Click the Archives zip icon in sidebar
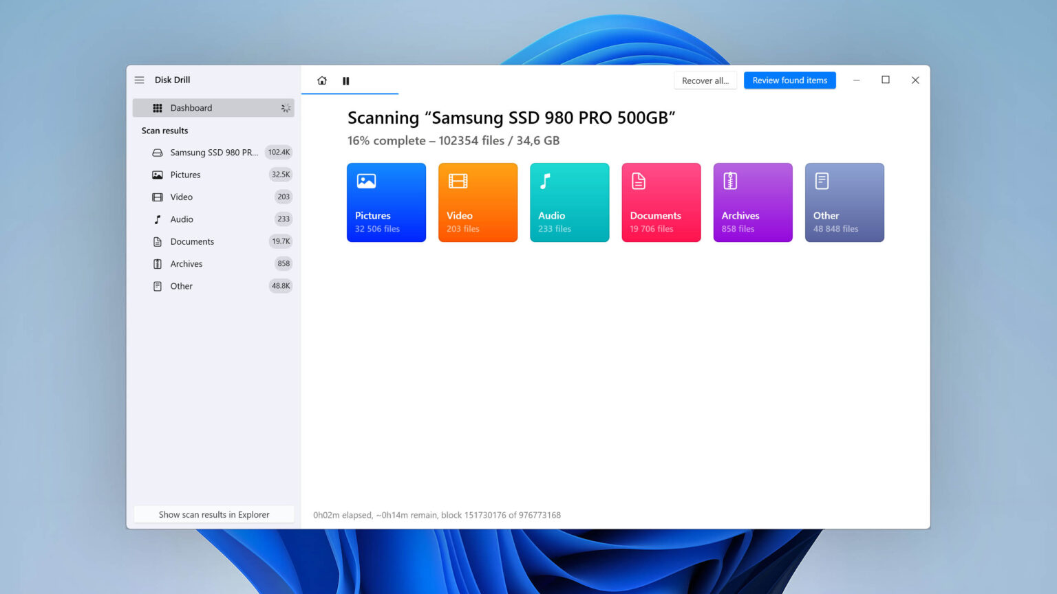1057x594 pixels. tap(158, 263)
